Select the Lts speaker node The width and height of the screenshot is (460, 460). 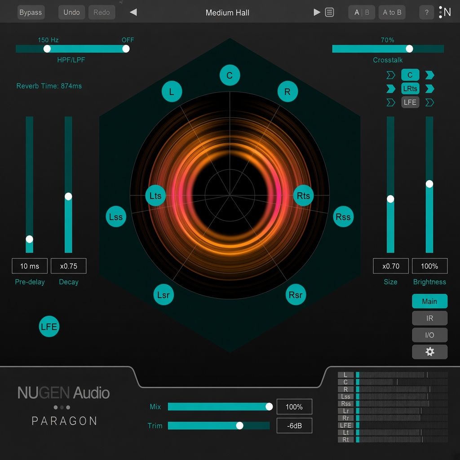155,196
